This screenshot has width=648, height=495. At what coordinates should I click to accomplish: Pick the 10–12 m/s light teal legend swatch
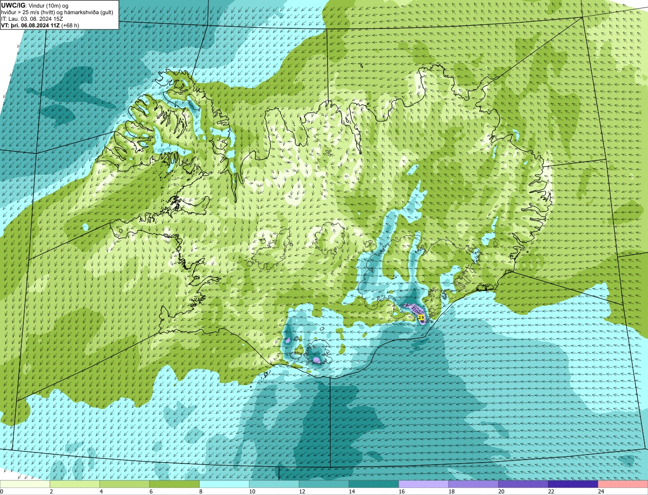pyautogui.click(x=274, y=484)
